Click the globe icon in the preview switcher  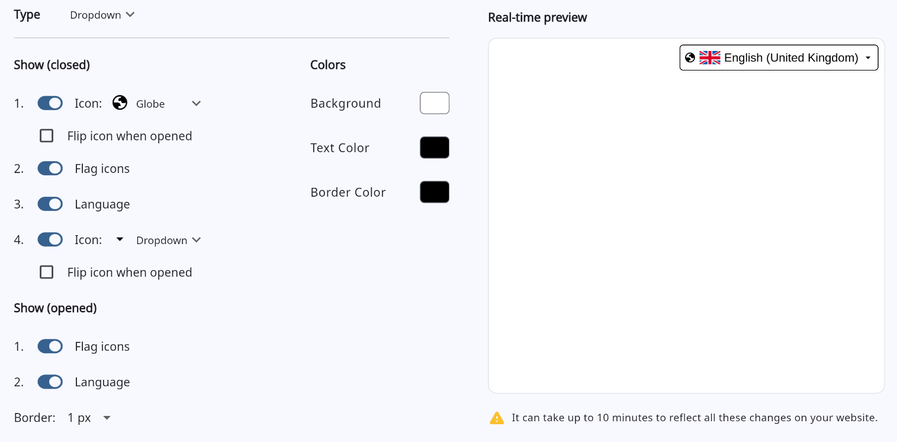[x=690, y=57]
